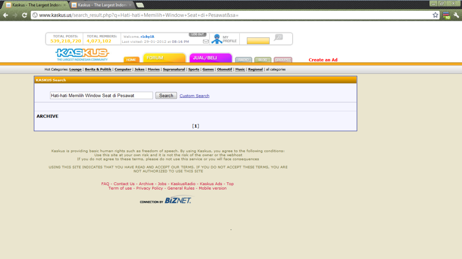Open the wrench settings menu

(456, 15)
